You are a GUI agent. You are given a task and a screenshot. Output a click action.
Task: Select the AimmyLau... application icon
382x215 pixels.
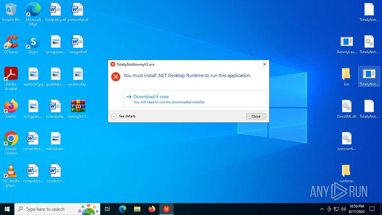tap(346, 45)
